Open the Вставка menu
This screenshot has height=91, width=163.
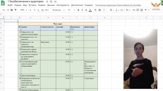point(32,5)
